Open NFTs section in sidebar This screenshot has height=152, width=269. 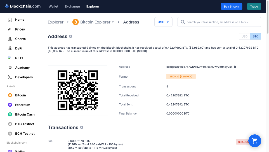19,58
